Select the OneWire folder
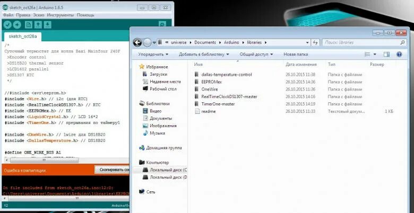Screen dimensions: 414x213 [210, 90]
